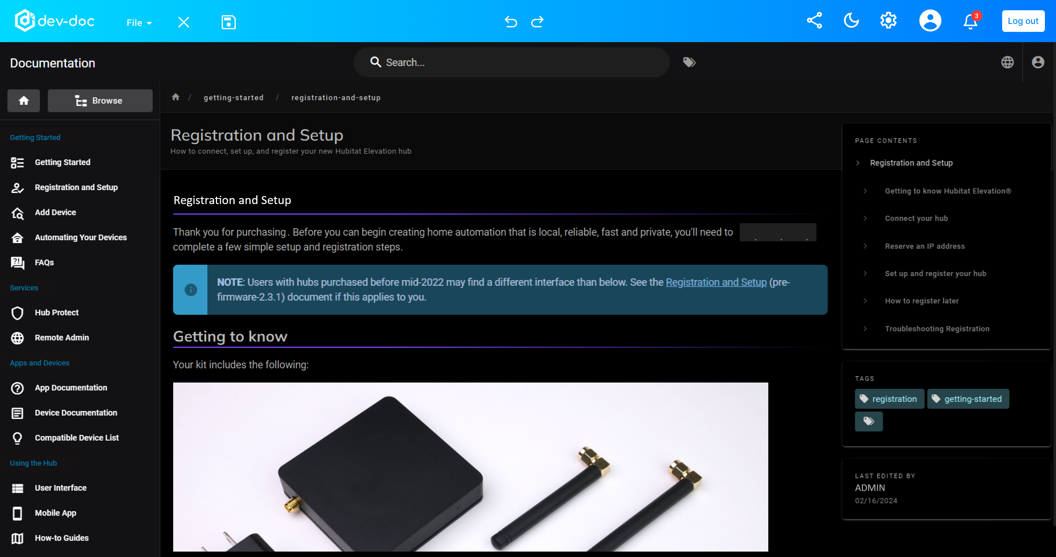
Task: Click the account icon in documentation header
Action: [1037, 62]
